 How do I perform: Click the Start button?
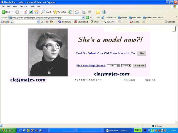click(x=8, y=131)
